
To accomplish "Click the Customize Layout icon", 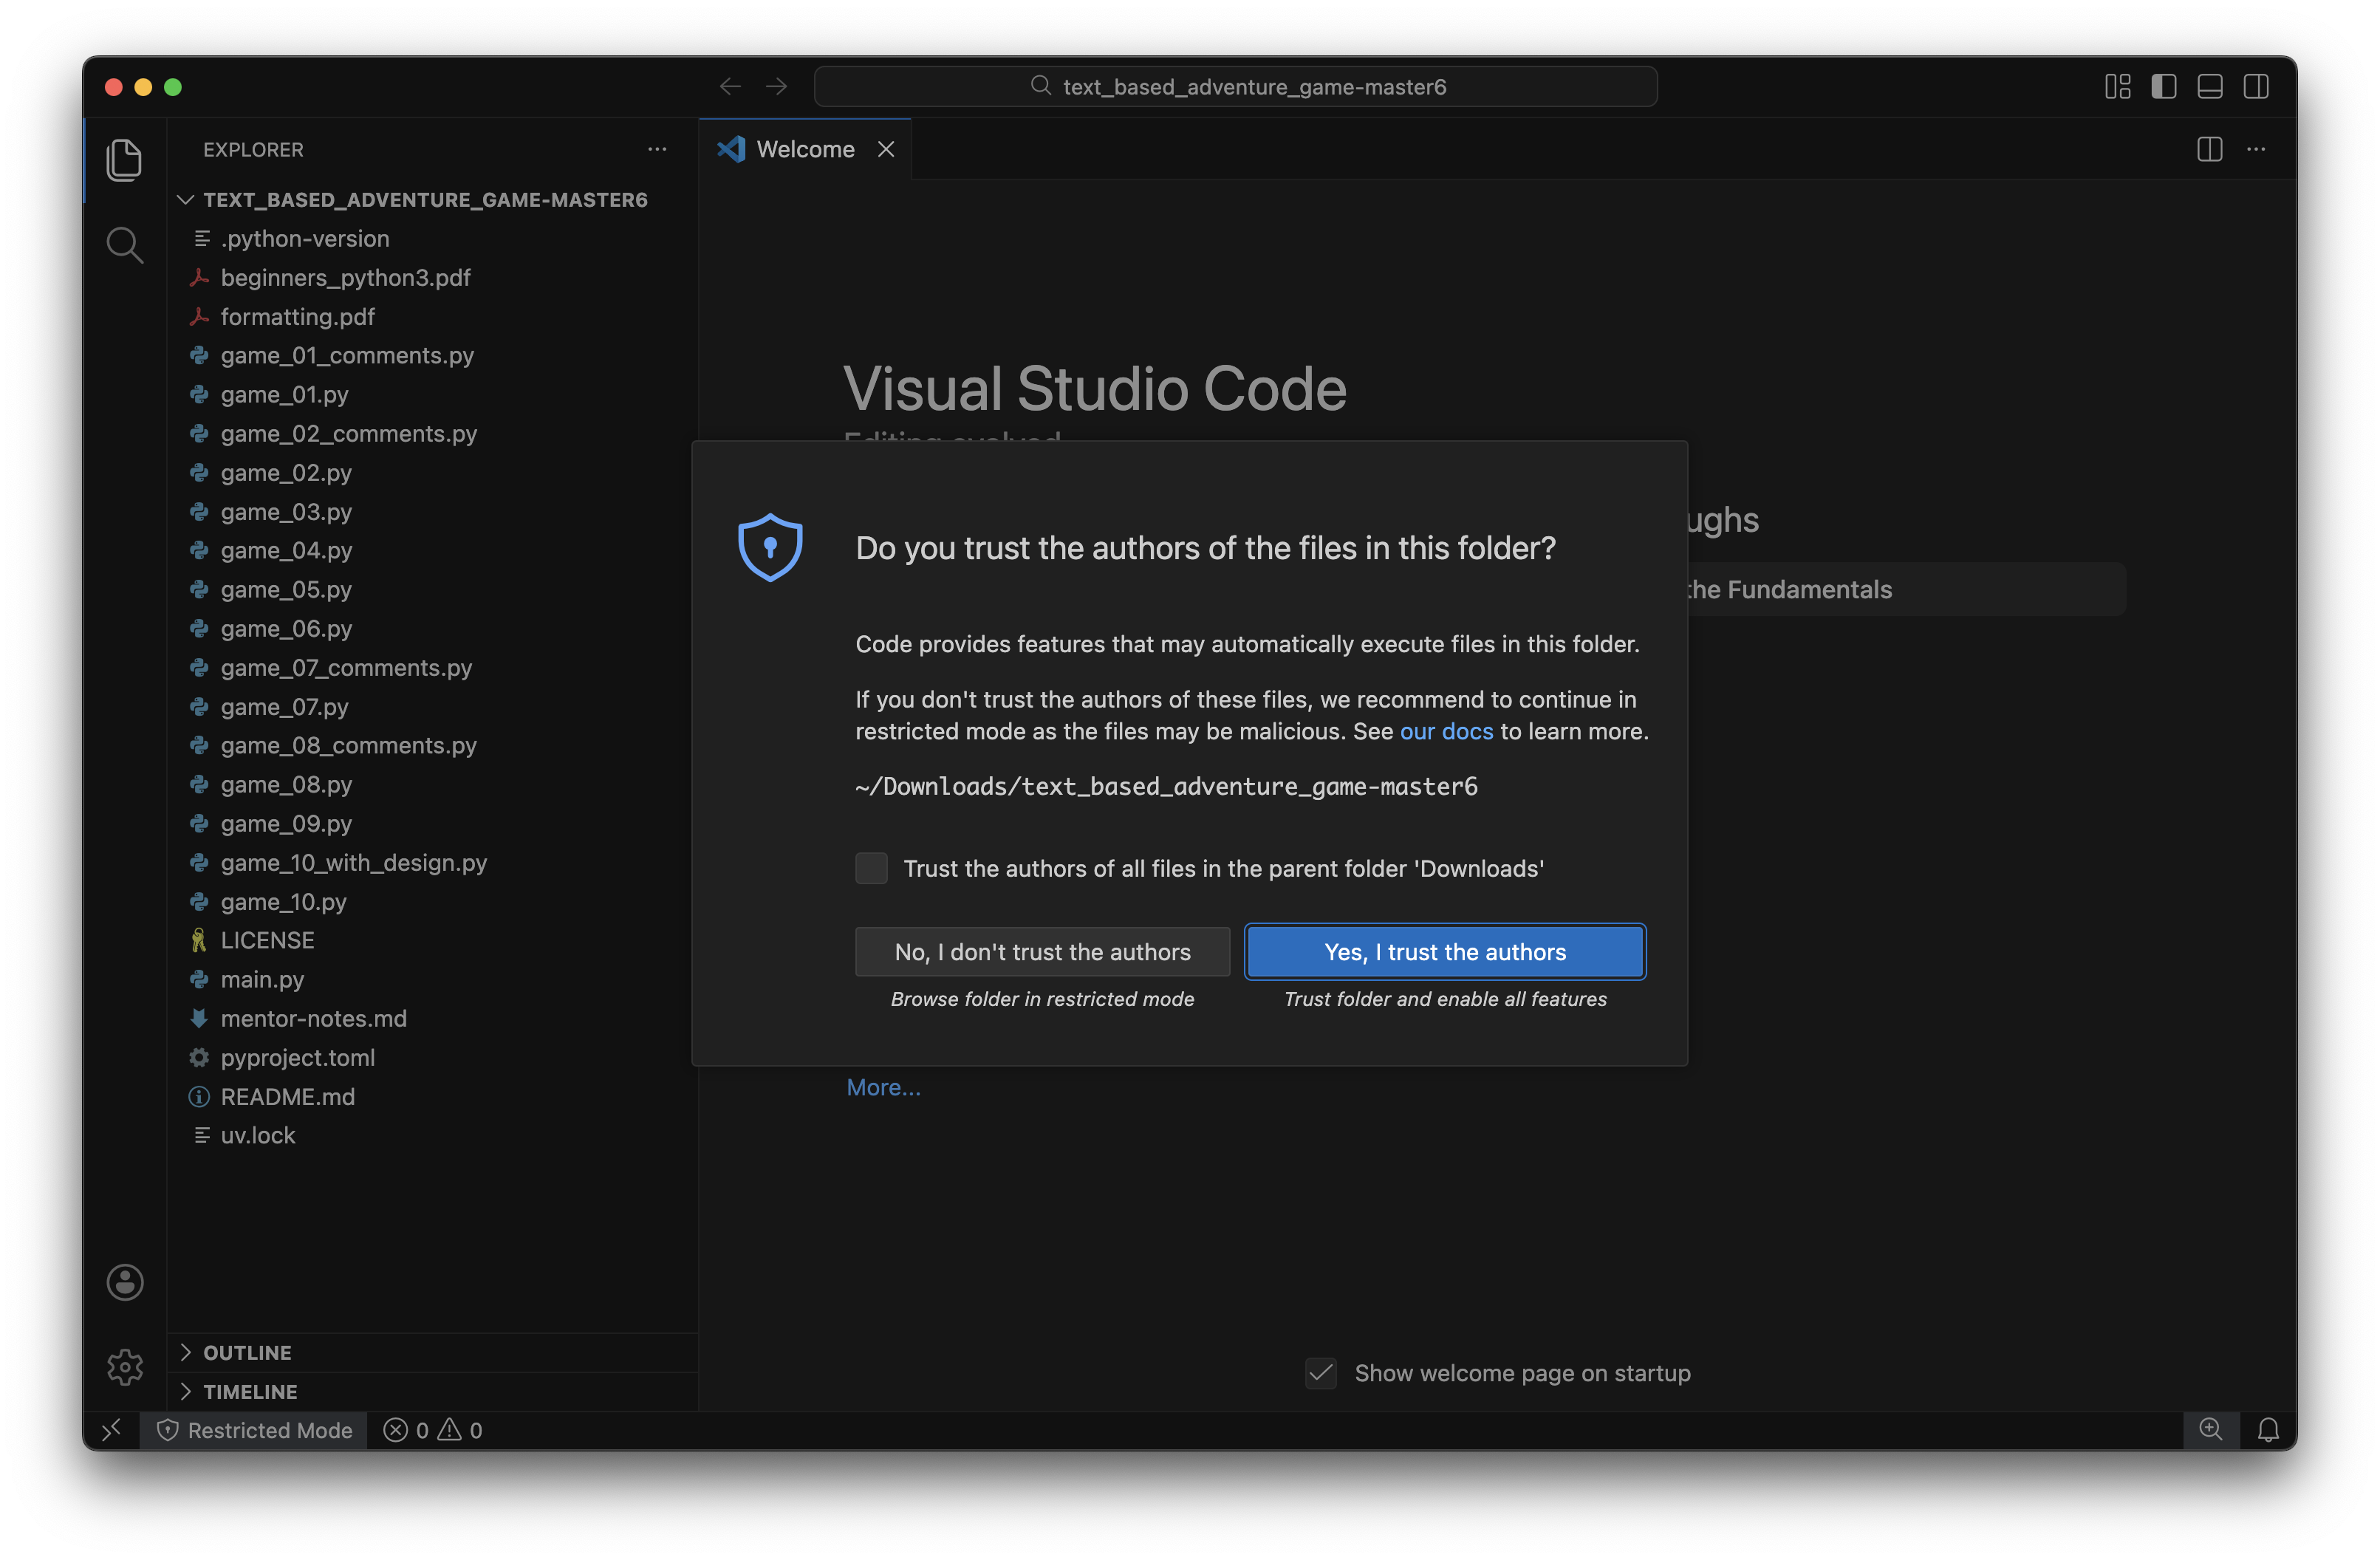I will (2117, 87).
